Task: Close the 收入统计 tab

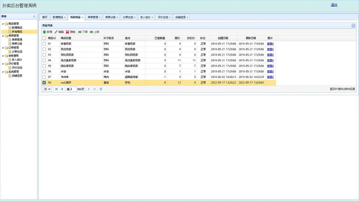Action: [152, 17]
